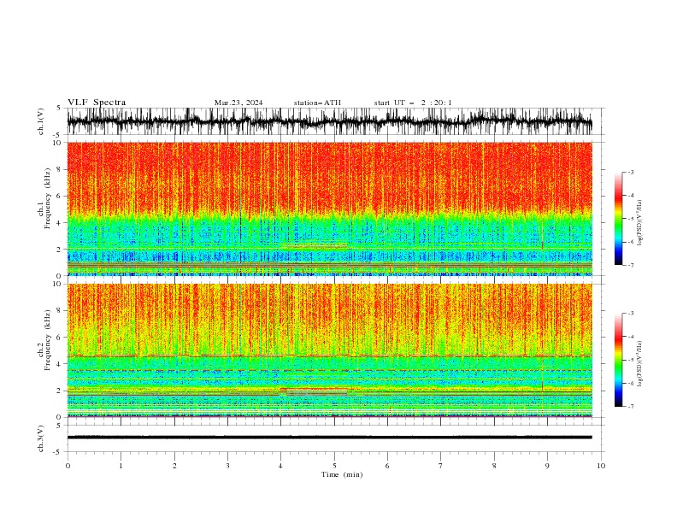Click the ch.2 spectrogram panel

pos(329,350)
